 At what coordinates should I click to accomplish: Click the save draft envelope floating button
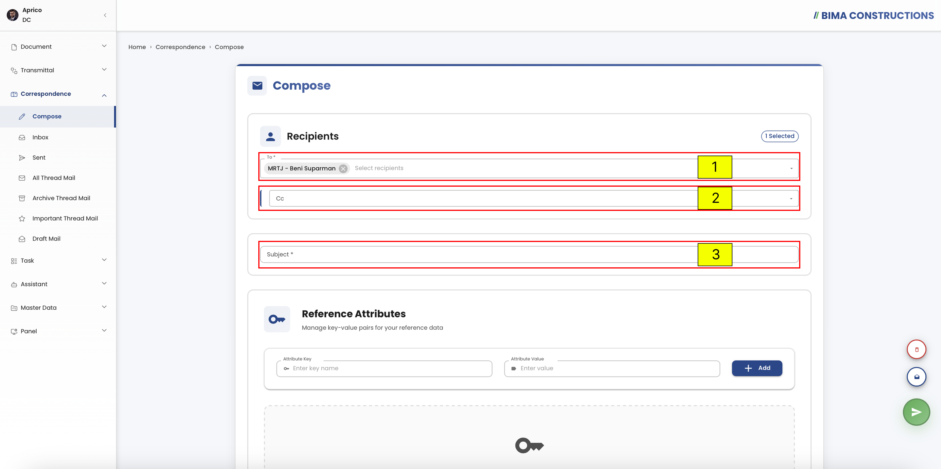pos(916,377)
